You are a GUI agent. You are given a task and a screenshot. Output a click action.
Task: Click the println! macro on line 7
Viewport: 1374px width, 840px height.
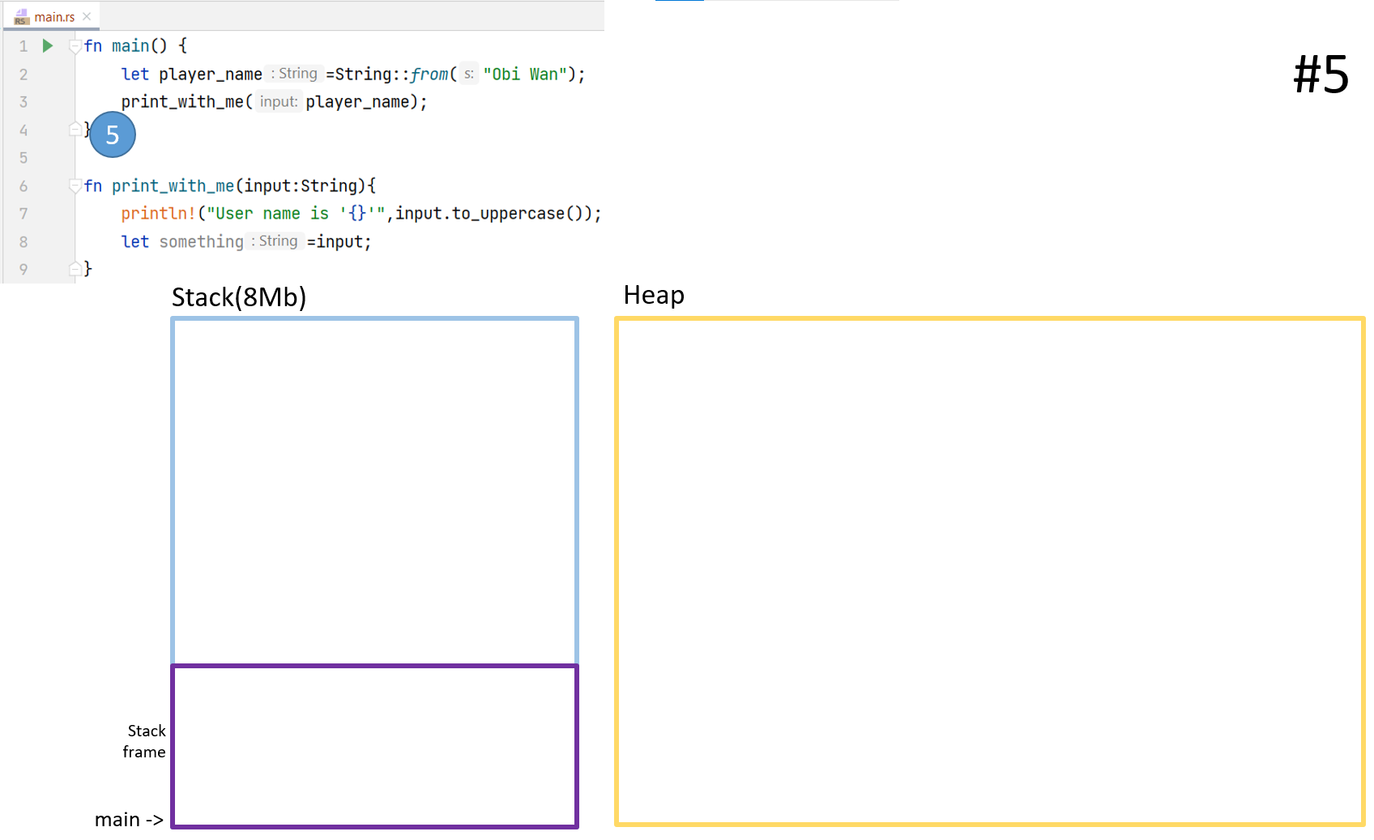158,214
